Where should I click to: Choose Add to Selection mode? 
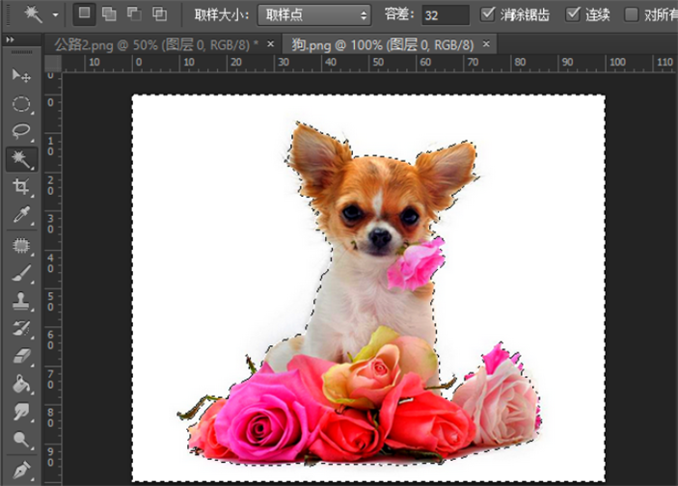tap(109, 14)
